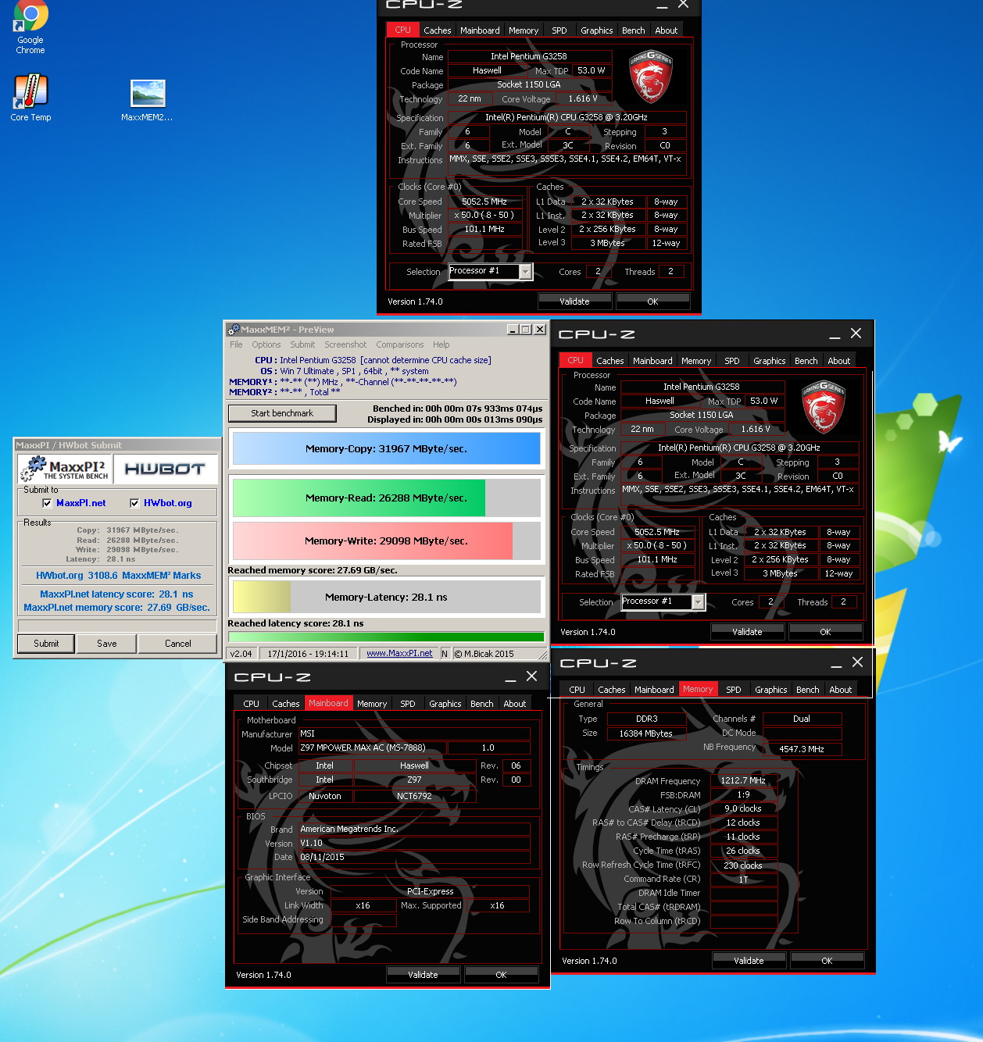983x1042 pixels.
Task: Open Bench tab in CPU-Z beside MaxxMEM
Action: 806,361
